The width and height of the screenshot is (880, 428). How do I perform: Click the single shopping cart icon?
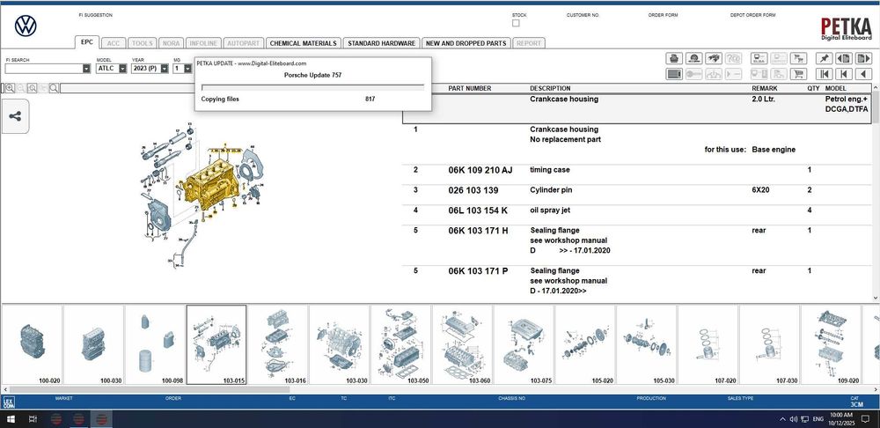(799, 74)
